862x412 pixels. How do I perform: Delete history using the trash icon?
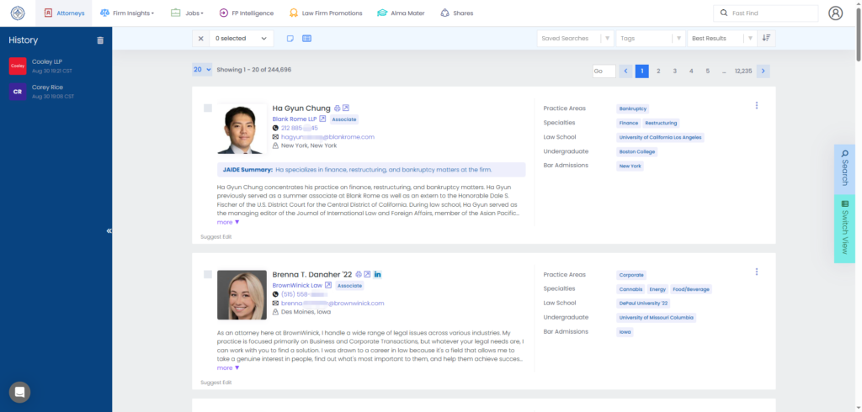click(x=100, y=40)
